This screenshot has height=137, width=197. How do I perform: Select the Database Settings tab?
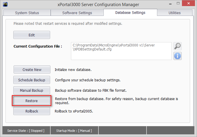pos(130,12)
